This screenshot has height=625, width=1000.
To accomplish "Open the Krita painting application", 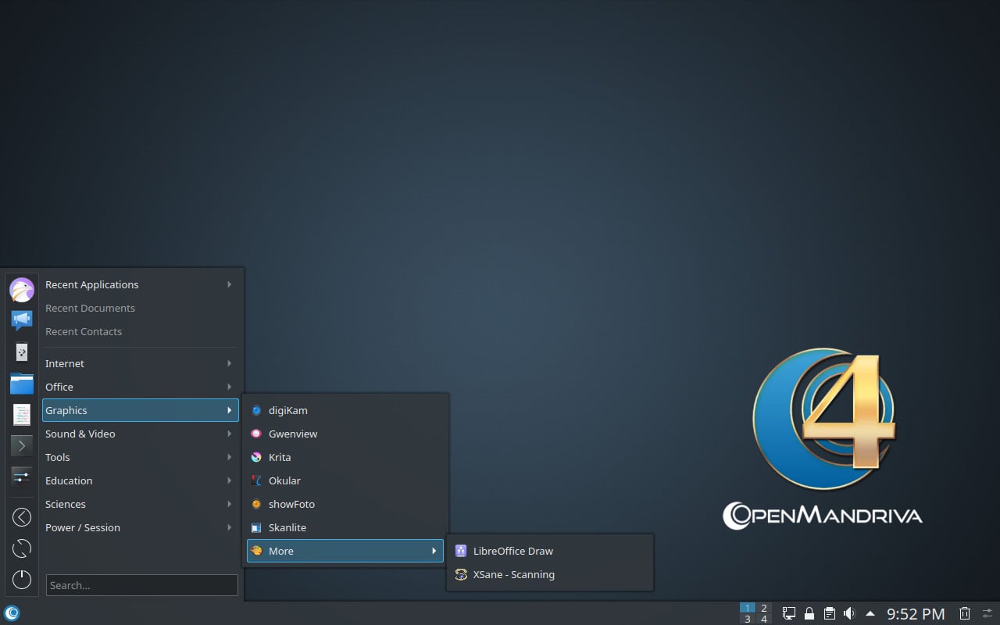I will [x=279, y=457].
